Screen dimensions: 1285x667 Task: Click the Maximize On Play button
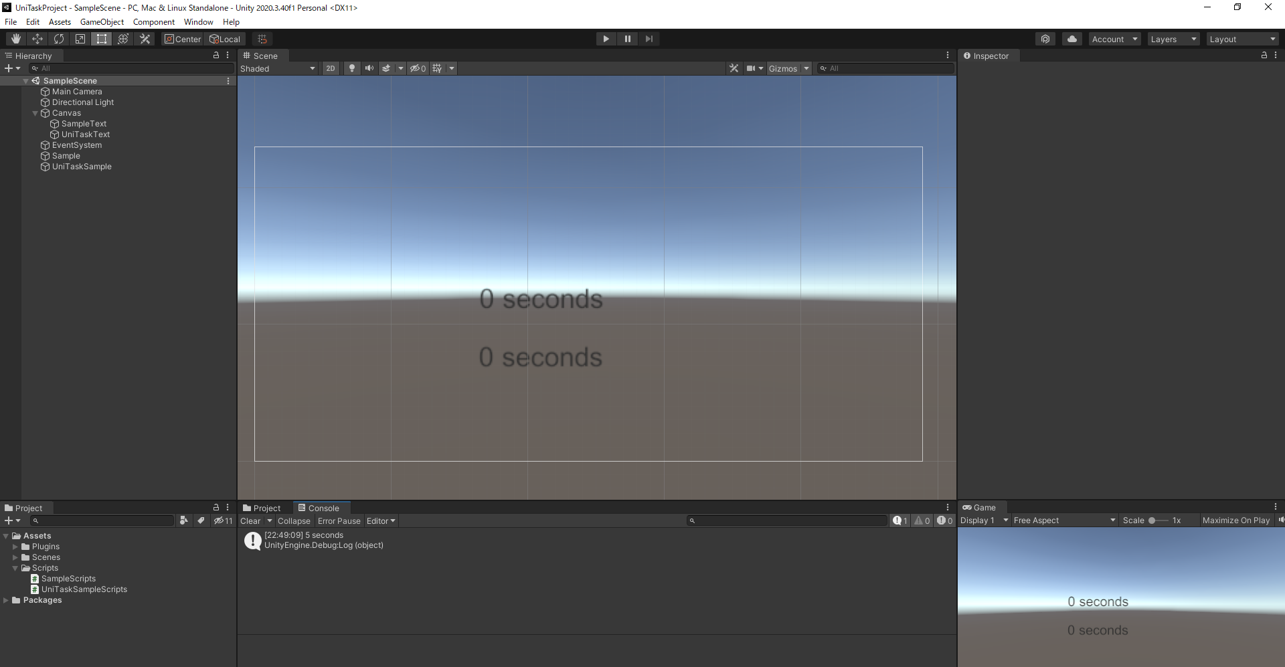point(1235,520)
